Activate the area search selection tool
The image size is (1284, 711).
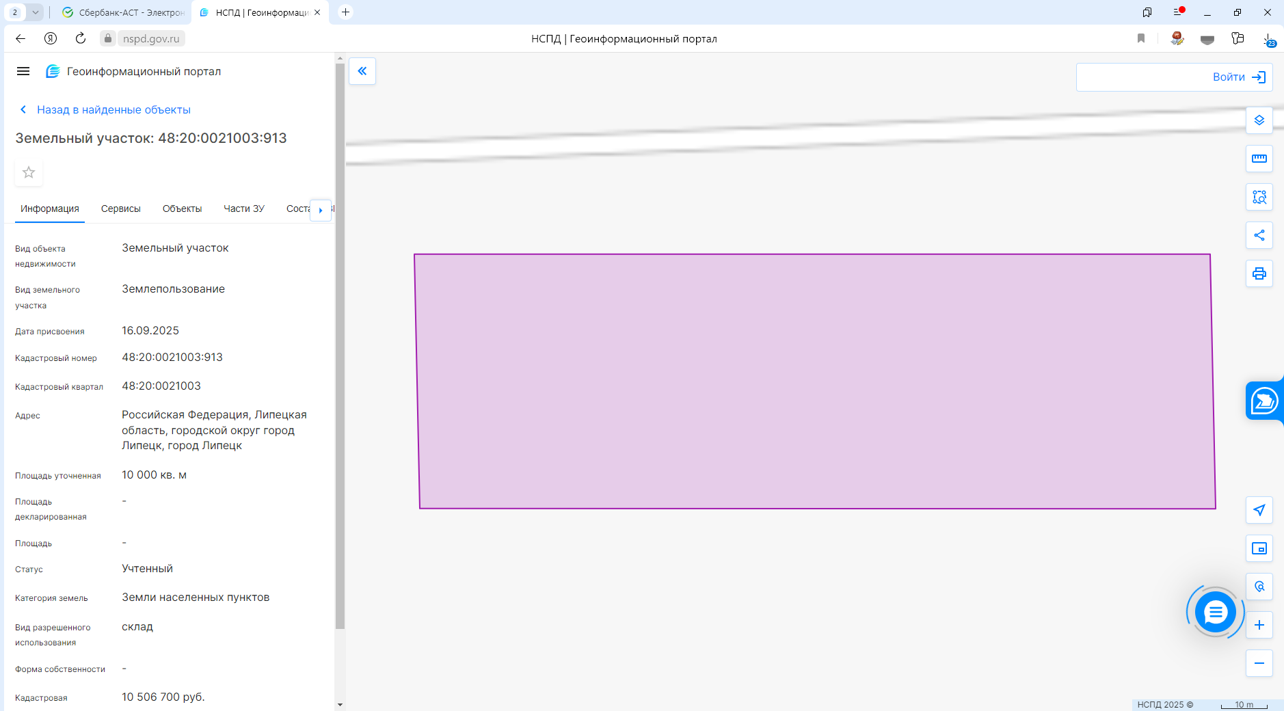[1259, 197]
